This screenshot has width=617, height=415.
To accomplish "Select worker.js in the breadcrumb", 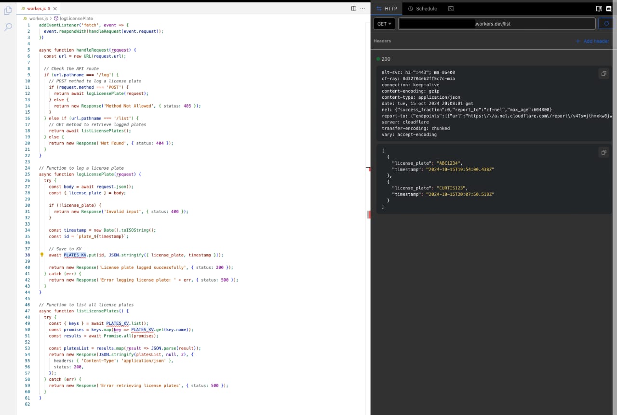I will (39, 18).
